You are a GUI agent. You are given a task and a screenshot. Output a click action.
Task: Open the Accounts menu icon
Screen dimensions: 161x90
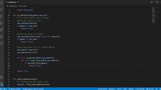(1, 77)
